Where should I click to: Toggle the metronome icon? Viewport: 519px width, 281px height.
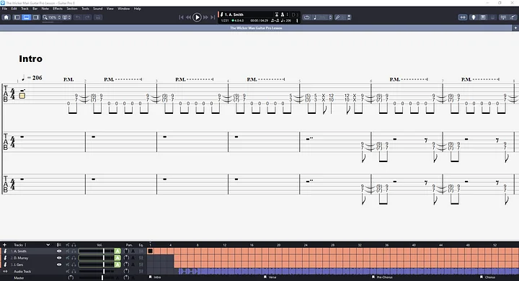coord(283,14)
